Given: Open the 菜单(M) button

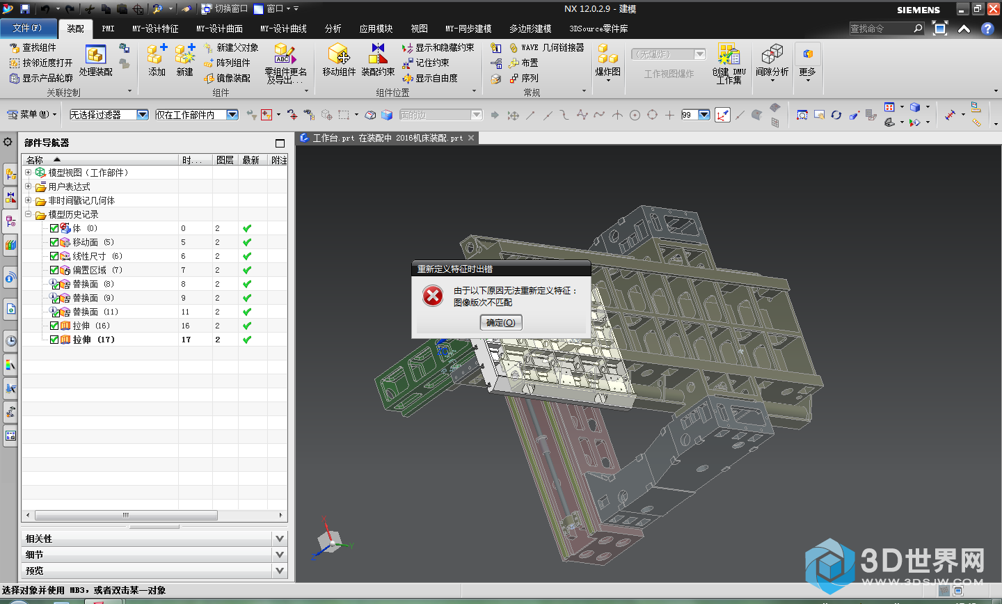Looking at the screenshot, I should click(32, 115).
